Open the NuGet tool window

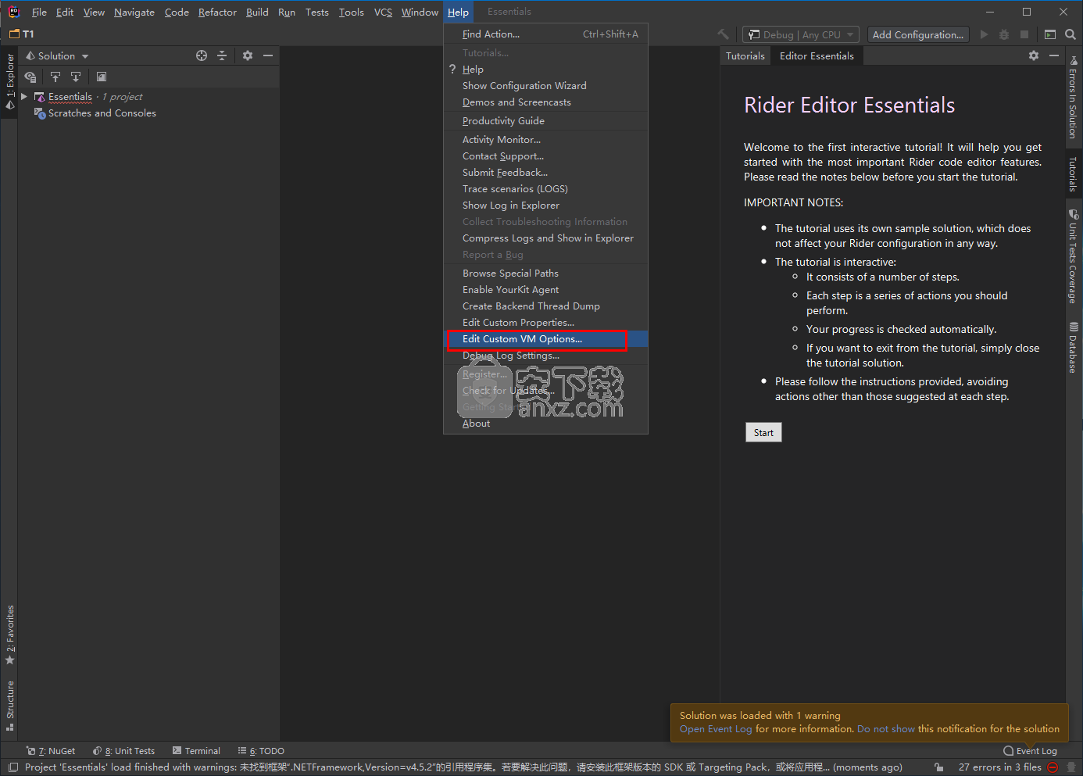point(51,751)
